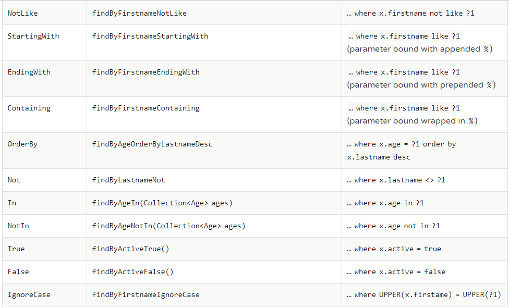Click 'x.lastname desc' snippet line
509x308 pixels.
(379, 157)
